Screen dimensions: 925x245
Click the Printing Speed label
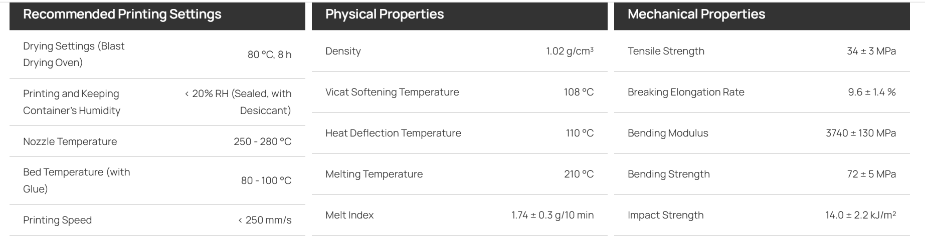tap(57, 220)
